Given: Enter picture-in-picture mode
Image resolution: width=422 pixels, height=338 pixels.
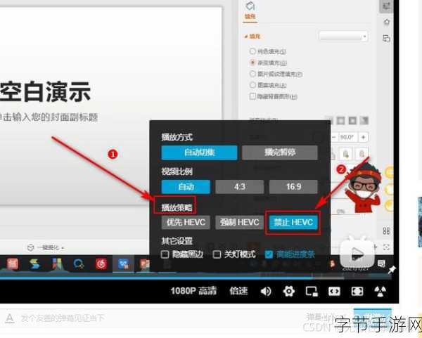Looking at the screenshot, I should 312,291.
